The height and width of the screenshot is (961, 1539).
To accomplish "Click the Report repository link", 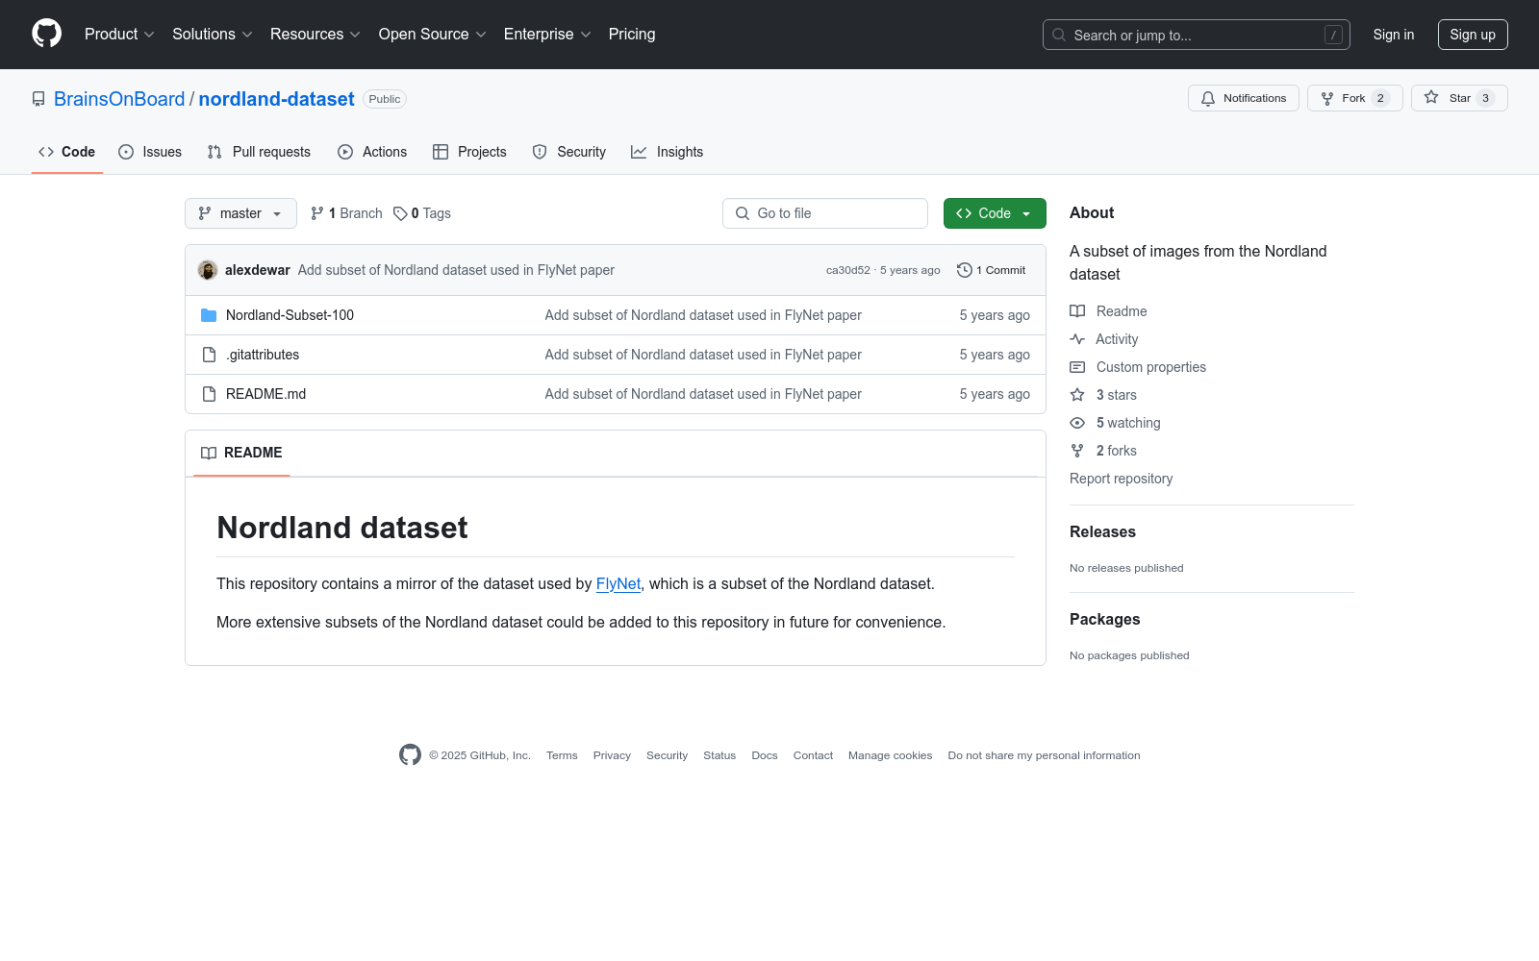I will (1121, 479).
